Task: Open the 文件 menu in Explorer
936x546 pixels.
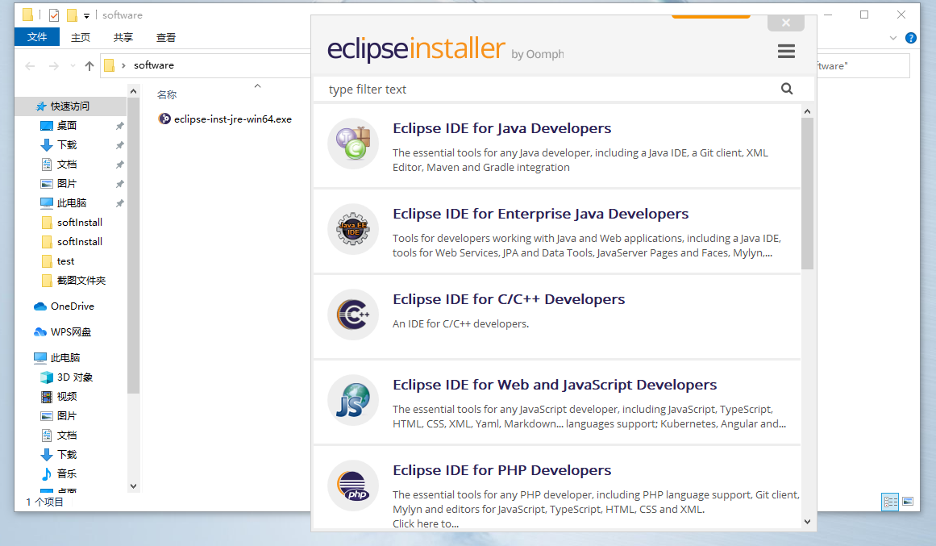Action: point(37,37)
